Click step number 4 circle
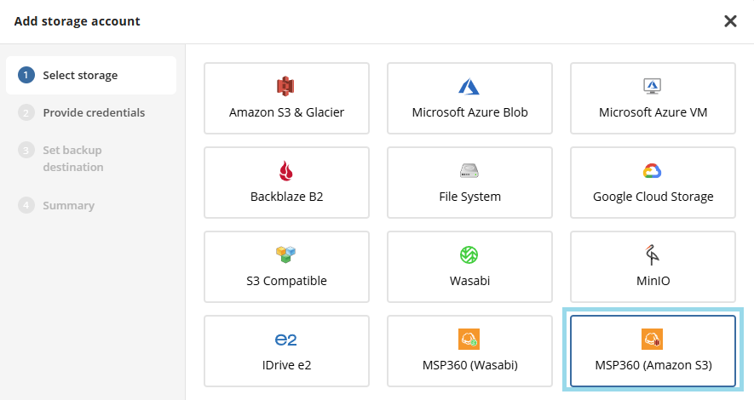The height and width of the screenshot is (400, 754). tap(26, 205)
